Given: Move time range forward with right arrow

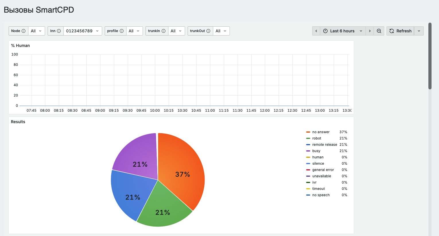Looking at the screenshot, I should 370,31.
